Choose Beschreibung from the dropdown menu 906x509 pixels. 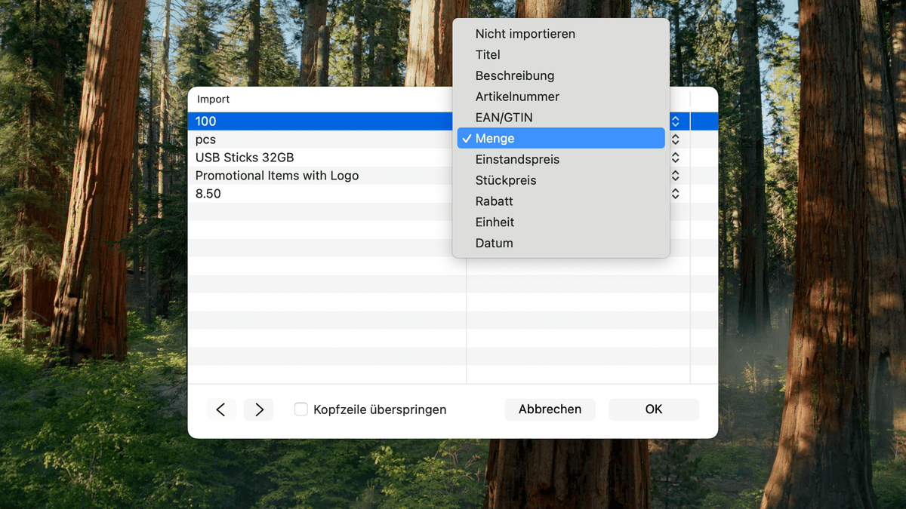515,75
